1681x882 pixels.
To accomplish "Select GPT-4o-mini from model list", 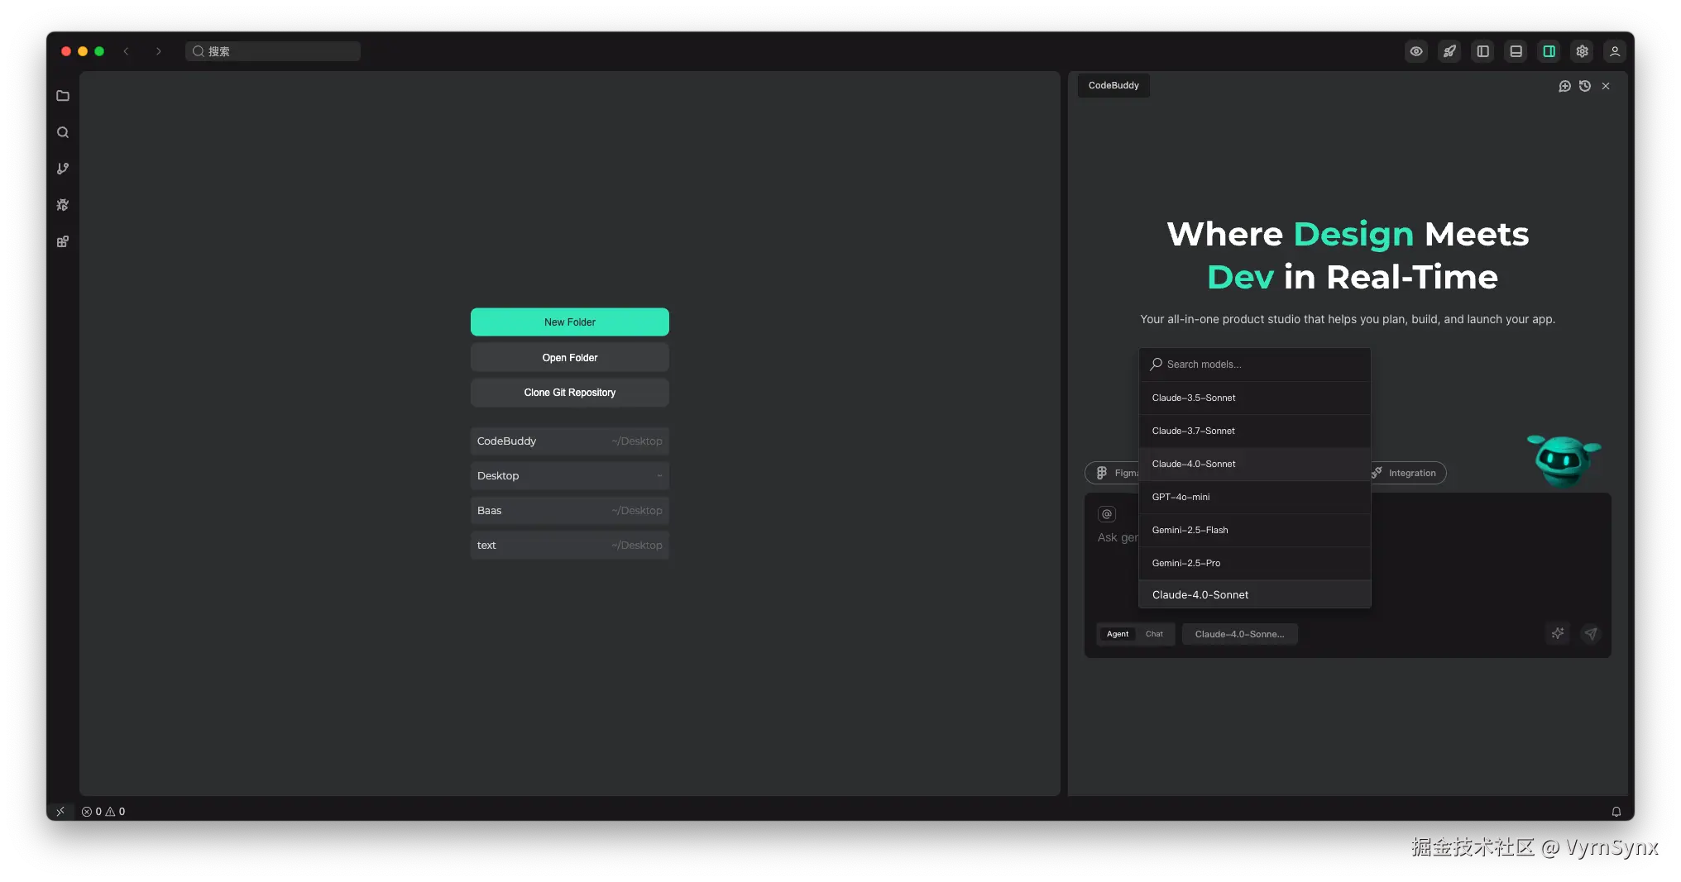I will point(1255,497).
